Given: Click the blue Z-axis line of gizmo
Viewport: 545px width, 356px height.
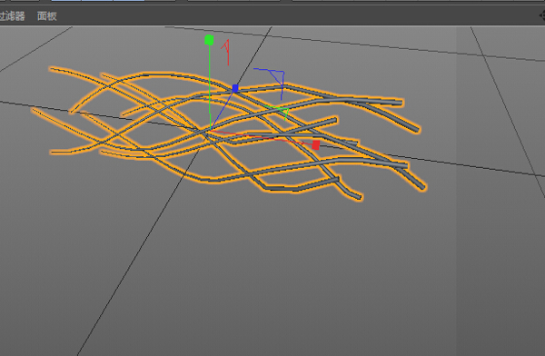Looking at the screenshot, I should [x=223, y=109].
